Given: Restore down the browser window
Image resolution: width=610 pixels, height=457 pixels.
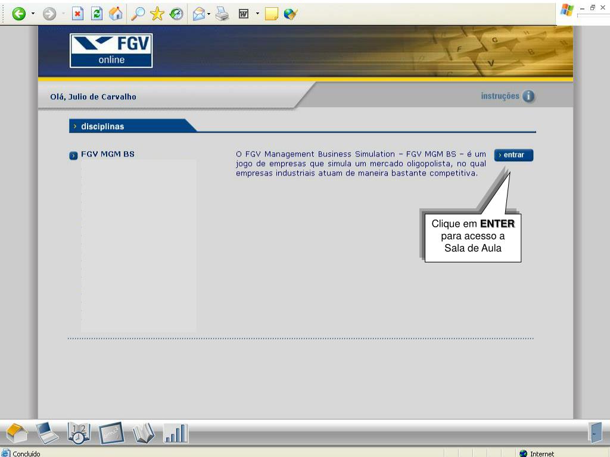Looking at the screenshot, I should (x=593, y=7).
